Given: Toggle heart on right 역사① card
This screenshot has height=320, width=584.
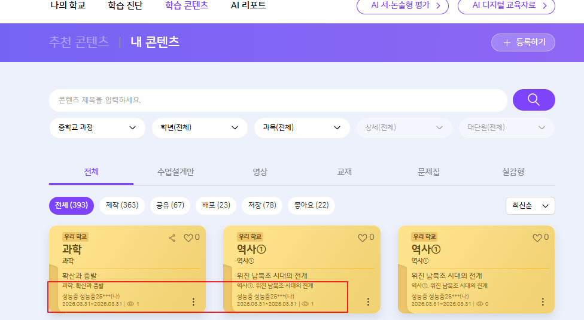Looking at the screenshot, I should (537, 238).
